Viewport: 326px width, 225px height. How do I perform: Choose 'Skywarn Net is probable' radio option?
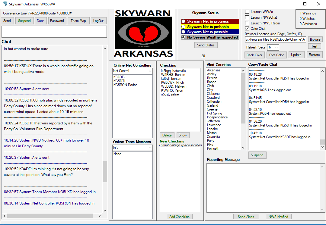184,27
